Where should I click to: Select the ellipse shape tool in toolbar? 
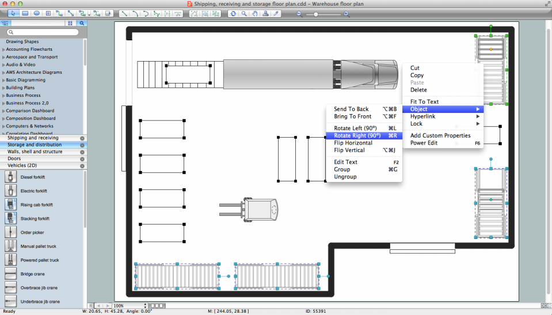click(36, 13)
